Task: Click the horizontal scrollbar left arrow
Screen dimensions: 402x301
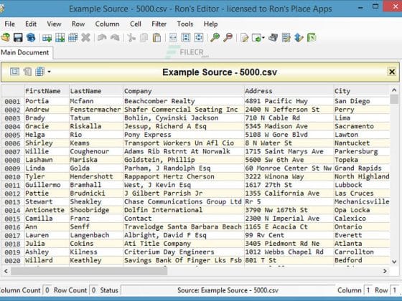Action: [6, 271]
